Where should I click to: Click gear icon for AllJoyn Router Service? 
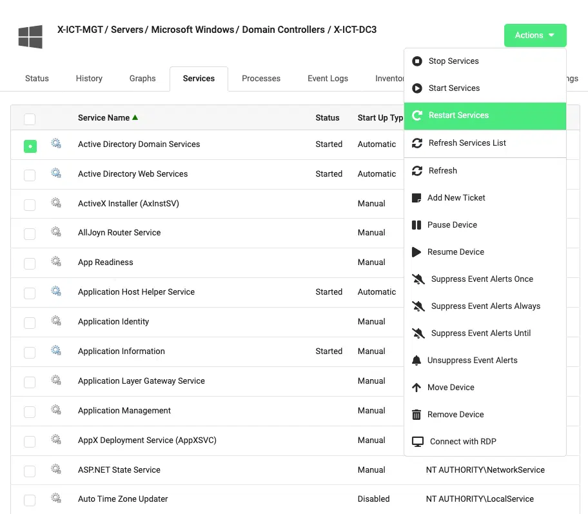coord(56,232)
